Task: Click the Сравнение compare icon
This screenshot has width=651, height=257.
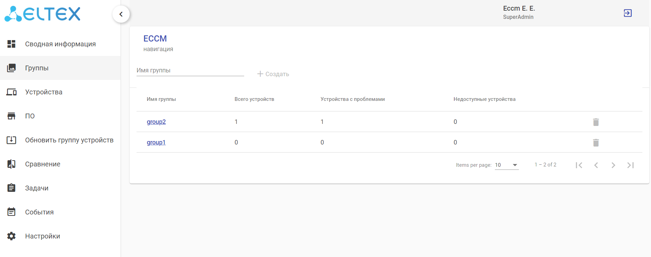Action: (11, 164)
